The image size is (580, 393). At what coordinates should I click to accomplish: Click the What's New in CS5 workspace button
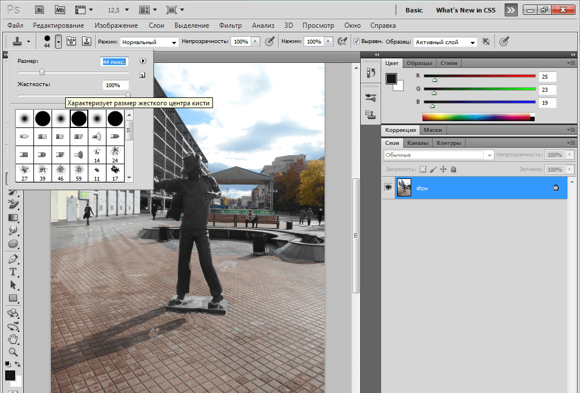click(466, 10)
